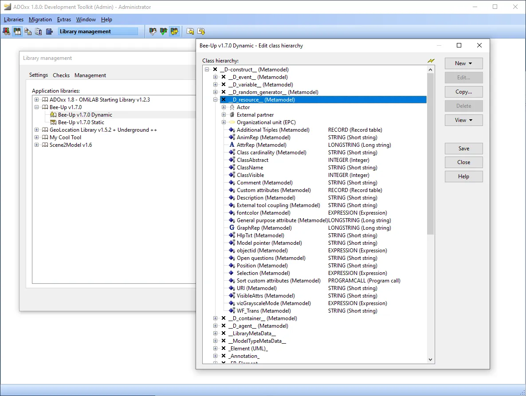Screen dimensions: 526x396
Task: Click the Actor class icon
Action: [x=232, y=107]
